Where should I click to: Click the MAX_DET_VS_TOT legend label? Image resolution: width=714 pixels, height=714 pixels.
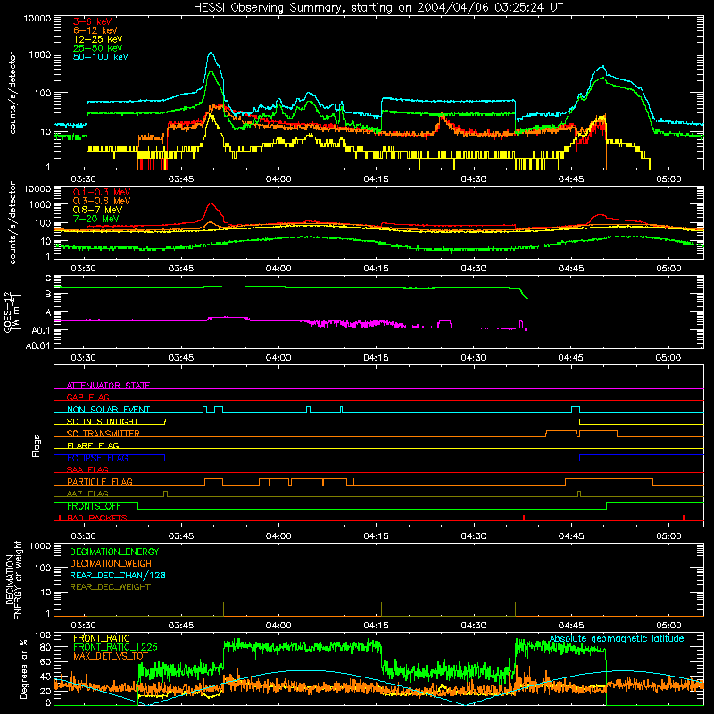pos(111,656)
